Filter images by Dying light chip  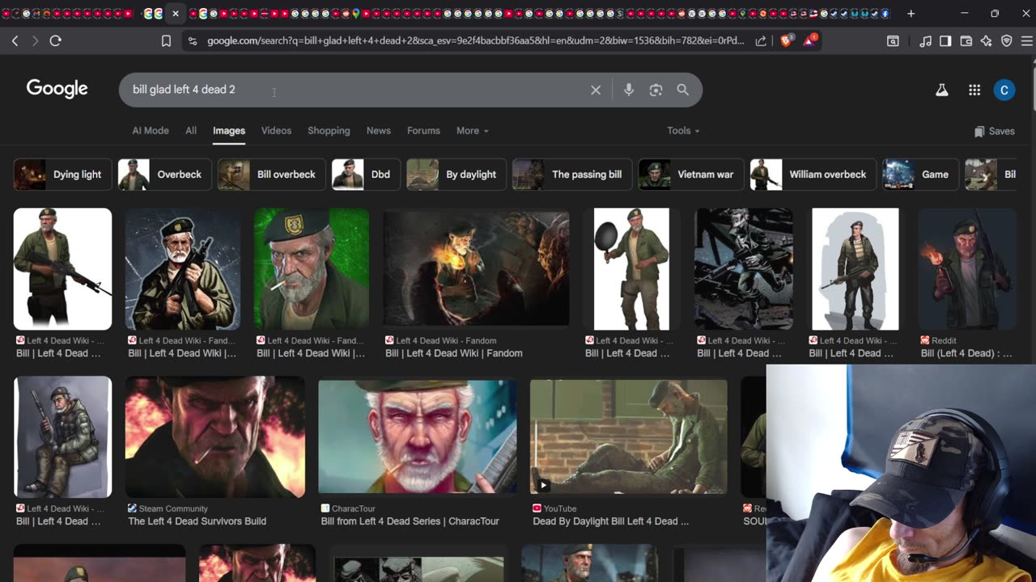[x=62, y=175]
